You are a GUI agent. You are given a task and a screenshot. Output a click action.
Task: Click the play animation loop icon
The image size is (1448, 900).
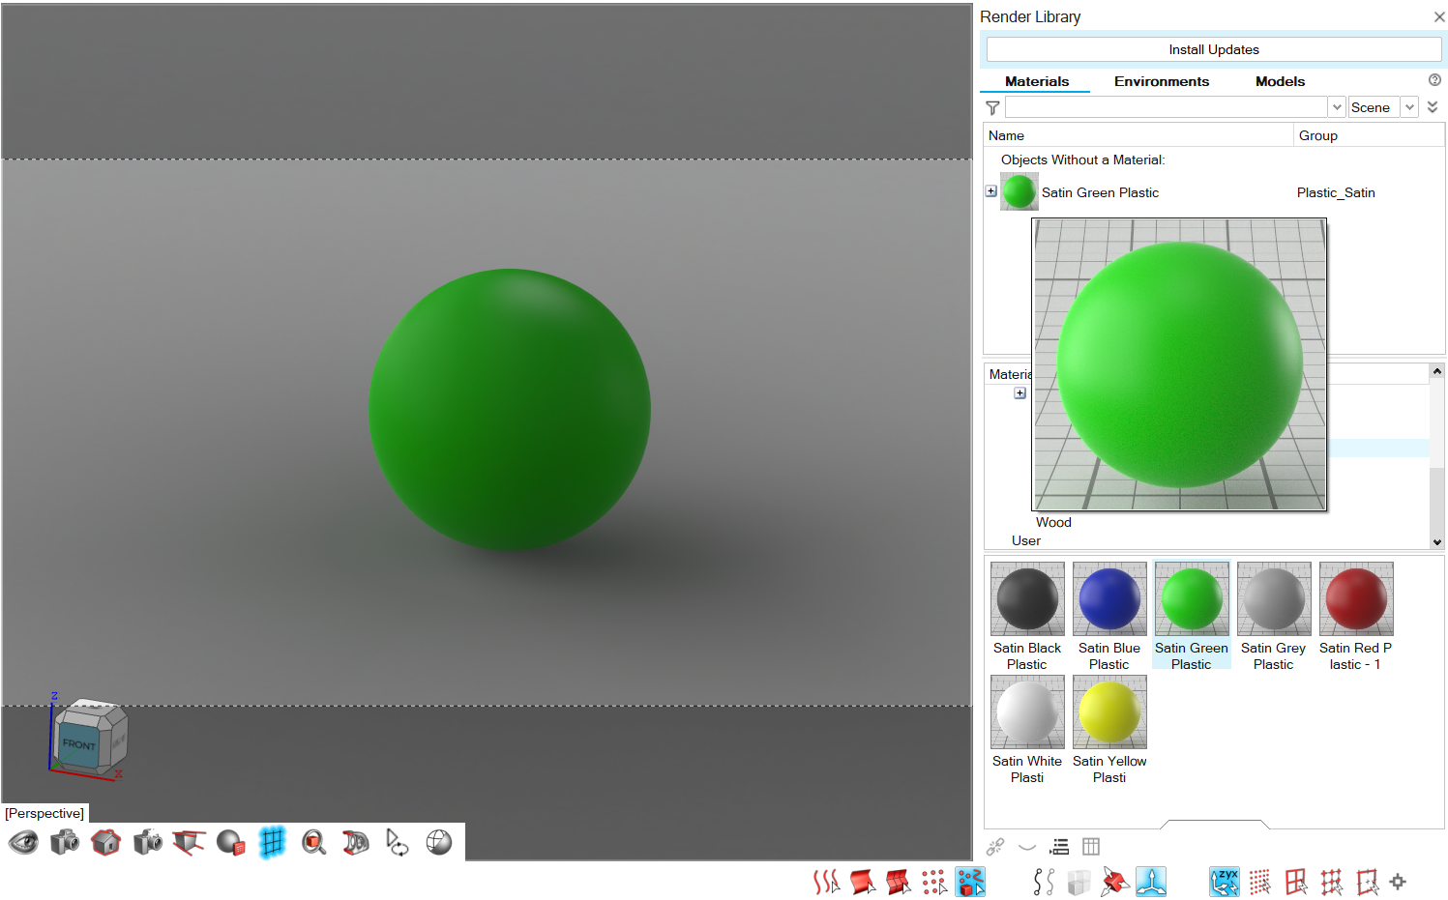coord(397,843)
